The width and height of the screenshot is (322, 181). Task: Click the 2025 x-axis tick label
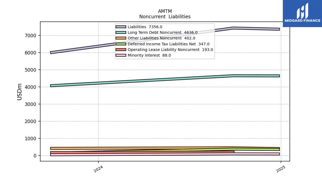click(281, 169)
